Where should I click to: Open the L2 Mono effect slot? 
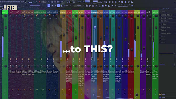pyautogui.click(x=166, y=24)
